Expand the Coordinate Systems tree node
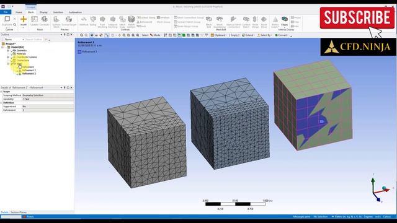397x223 pixels. 8,57
